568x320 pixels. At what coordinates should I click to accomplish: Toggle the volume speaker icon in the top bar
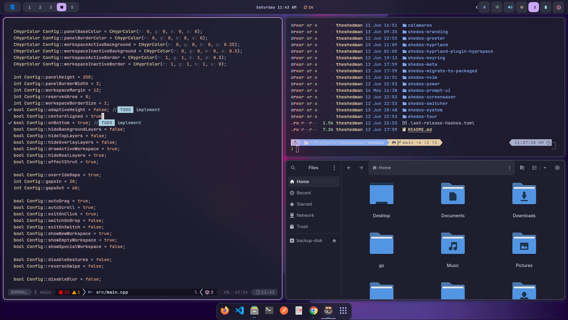pos(510,7)
